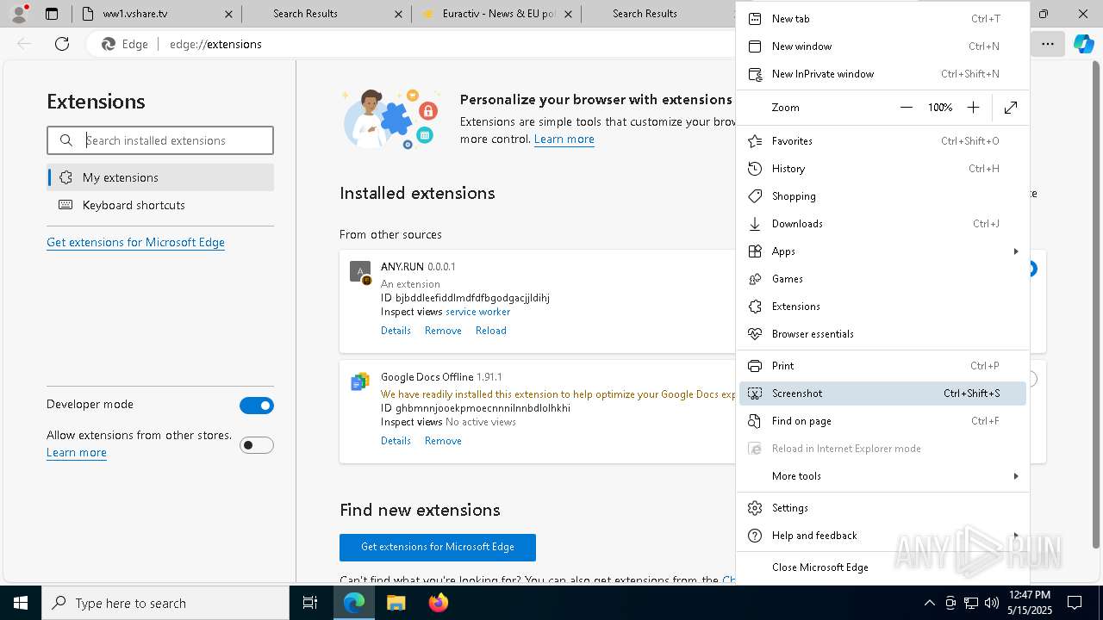1103x620 pixels.
Task: Remove the ANY.RUN extension
Action: 443,331
